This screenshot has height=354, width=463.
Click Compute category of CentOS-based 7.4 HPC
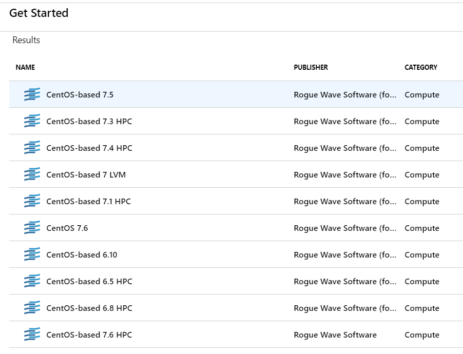pyautogui.click(x=422, y=148)
